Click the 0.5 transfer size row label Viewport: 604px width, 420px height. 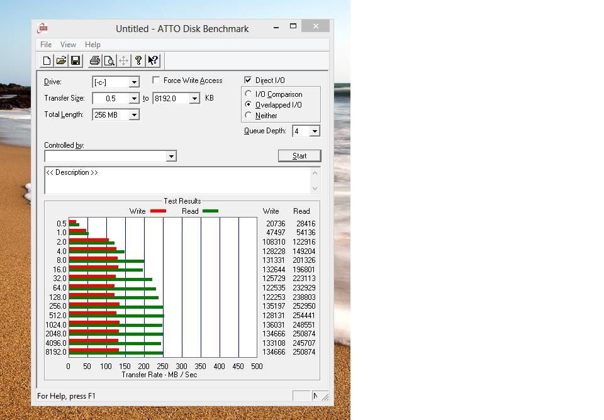click(x=62, y=224)
